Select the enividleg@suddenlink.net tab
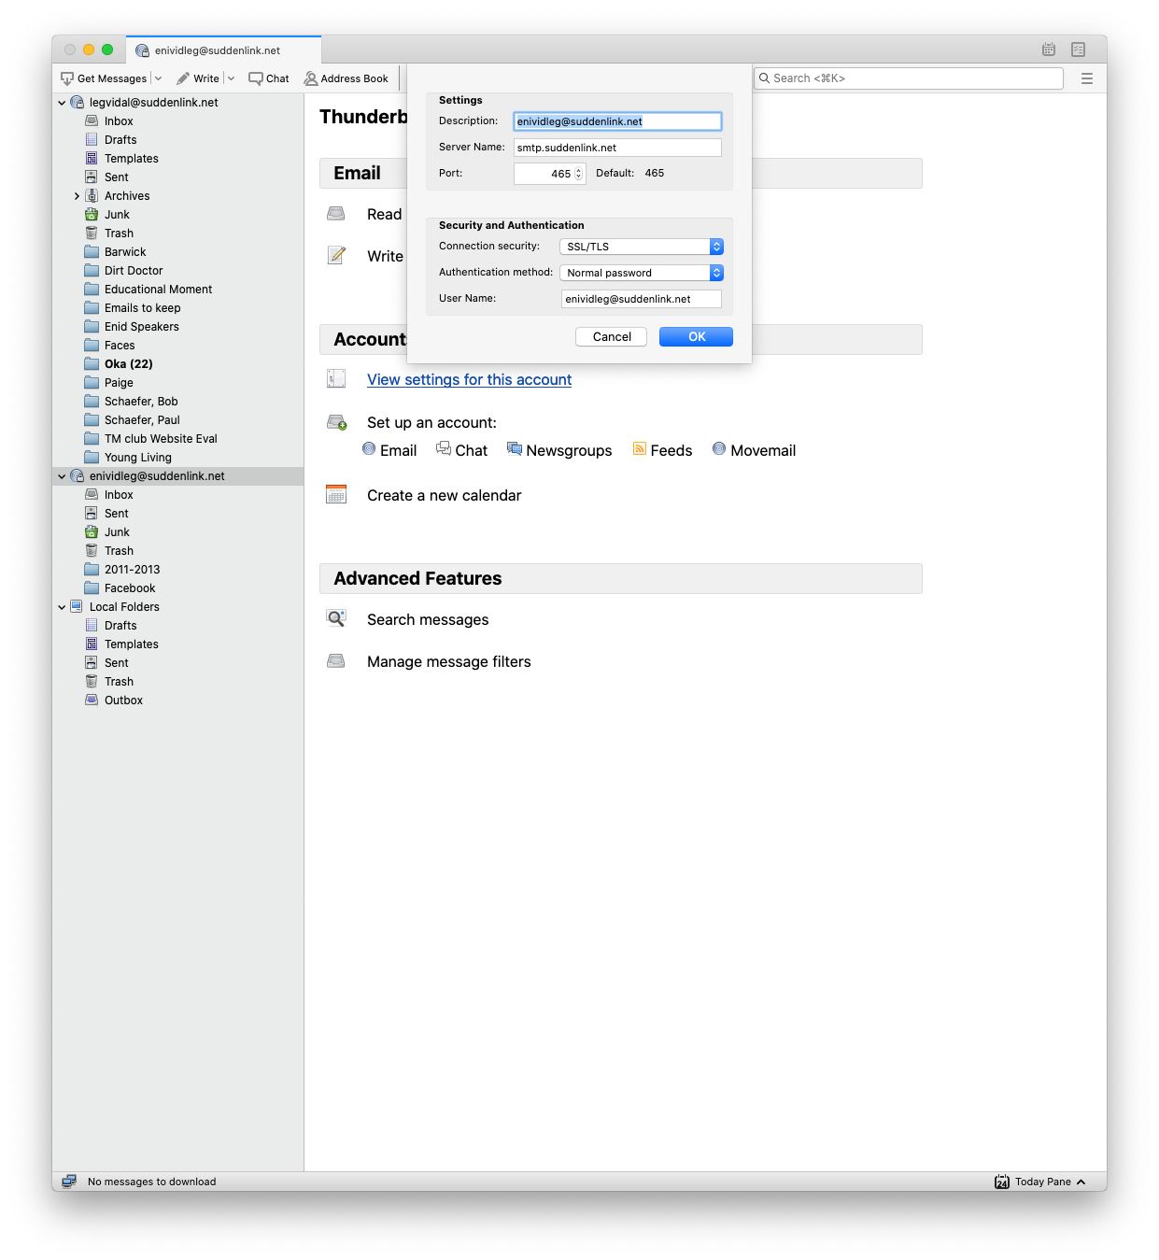 coord(224,50)
